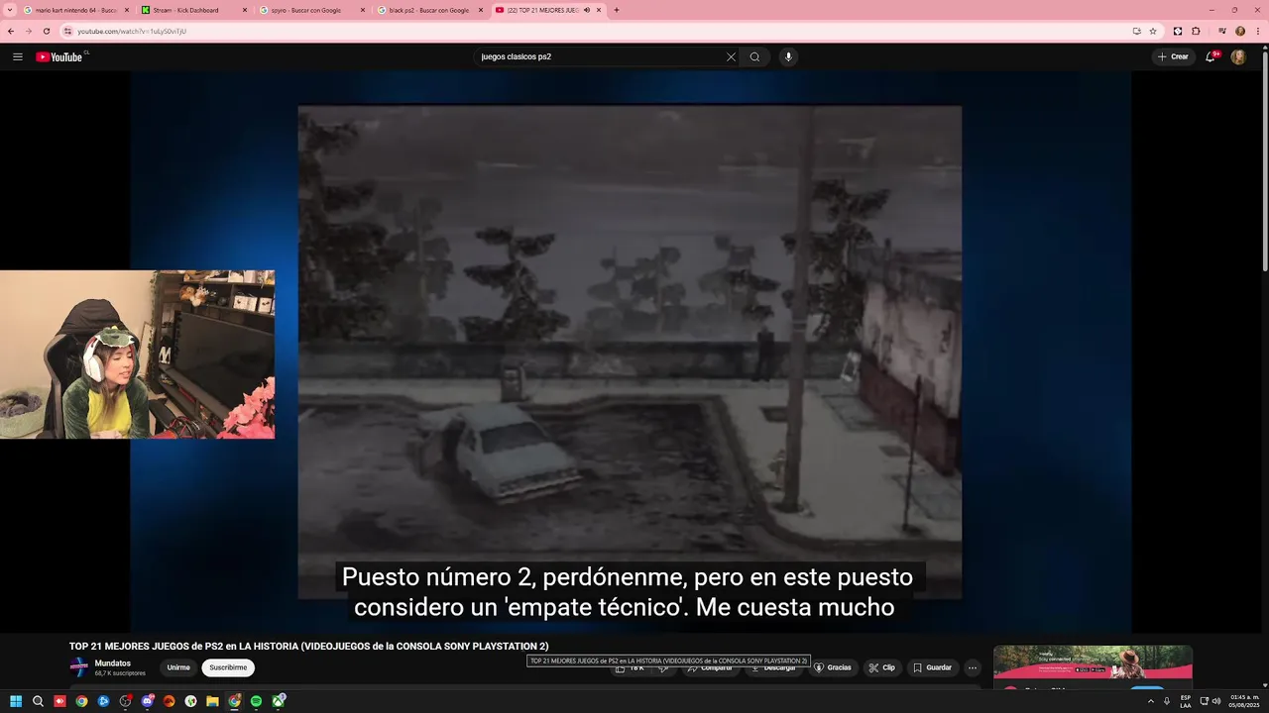Open the clock showing 01:45 a. m.

click(x=1242, y=701)
